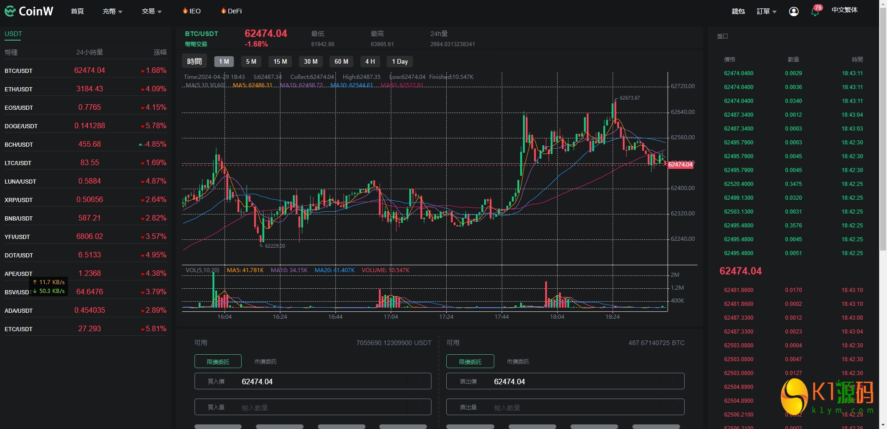Open notifications bell with 76 badge
This screenshot has height=429, width=887.
(815, 11)
